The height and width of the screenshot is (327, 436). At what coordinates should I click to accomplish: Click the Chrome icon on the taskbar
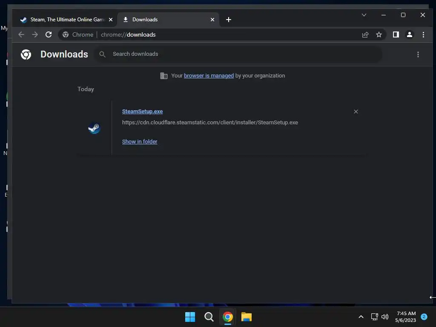coord(228,317)
